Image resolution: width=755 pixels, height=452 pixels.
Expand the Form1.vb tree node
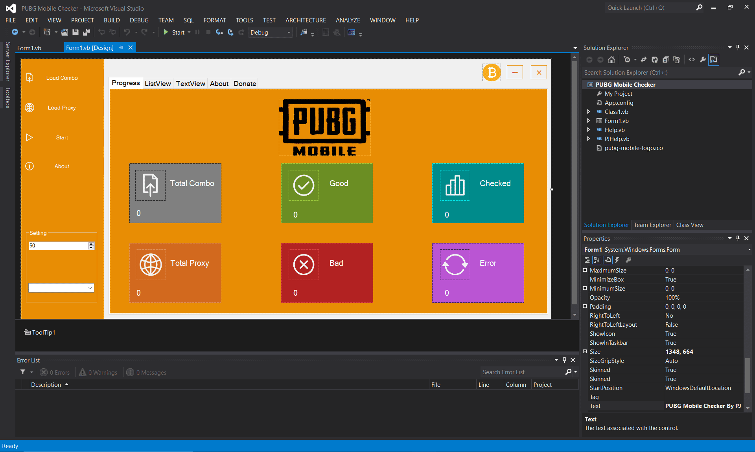(x=588, y=121)
